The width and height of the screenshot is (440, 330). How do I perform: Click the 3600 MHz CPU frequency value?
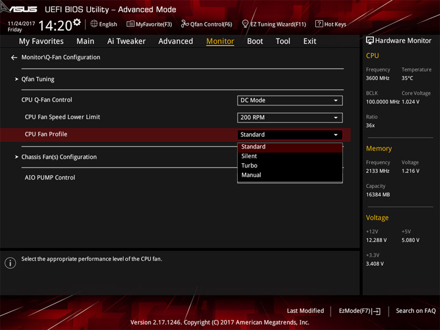(x=378, y=78)
